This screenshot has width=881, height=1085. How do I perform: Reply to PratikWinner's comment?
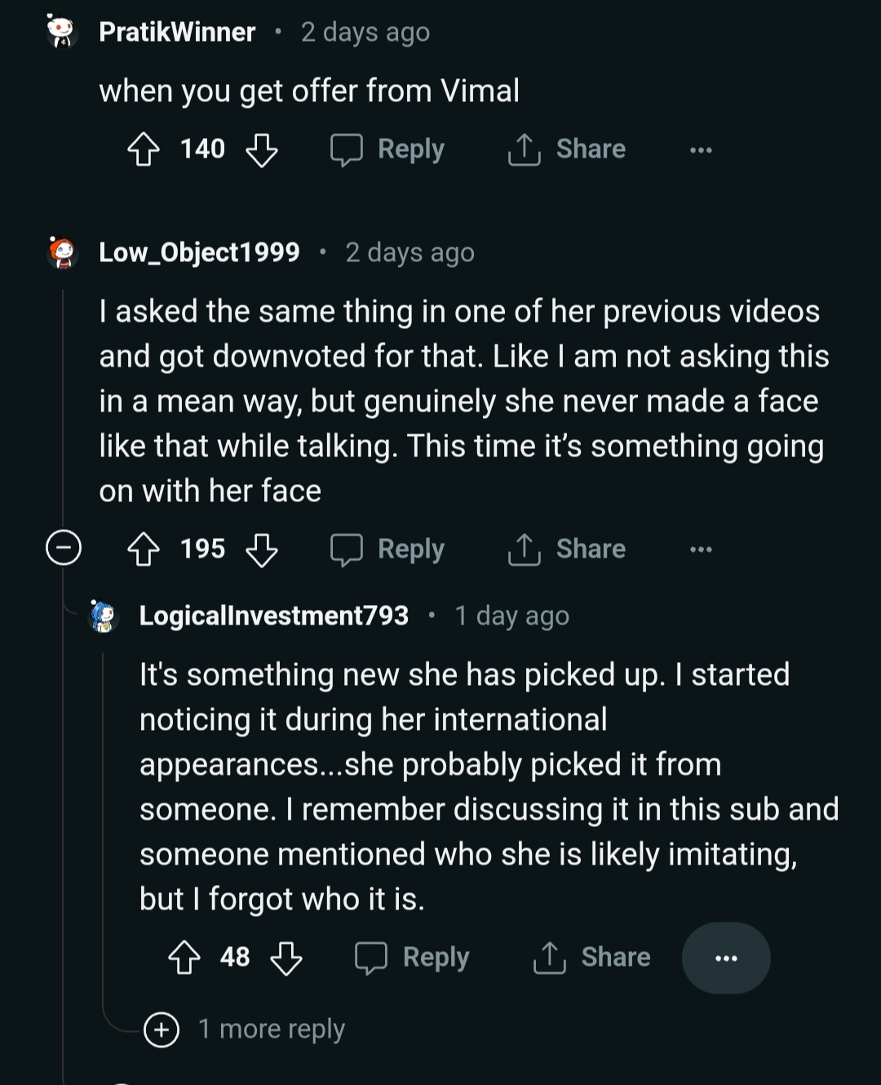pyautogui.click(x=388, y=149)
